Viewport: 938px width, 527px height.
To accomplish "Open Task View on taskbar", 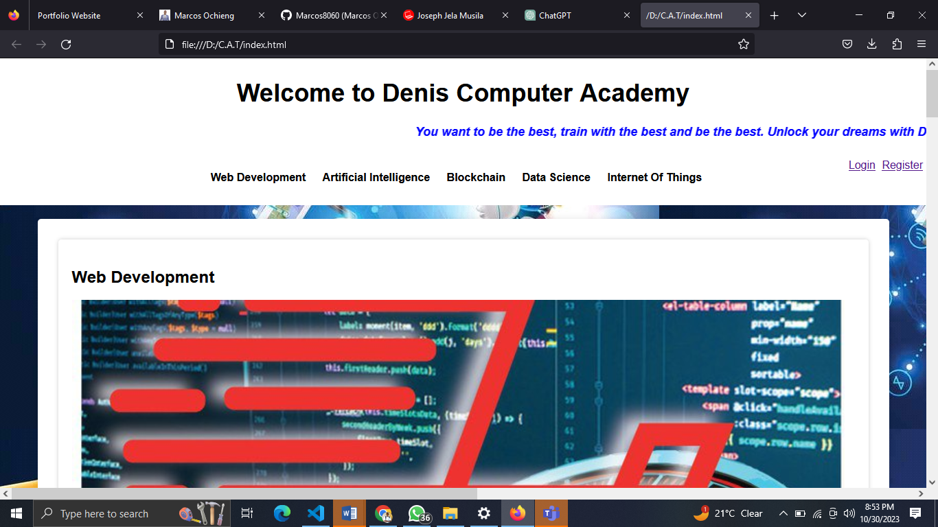I will pyautogui.click(x=247, y=513).
